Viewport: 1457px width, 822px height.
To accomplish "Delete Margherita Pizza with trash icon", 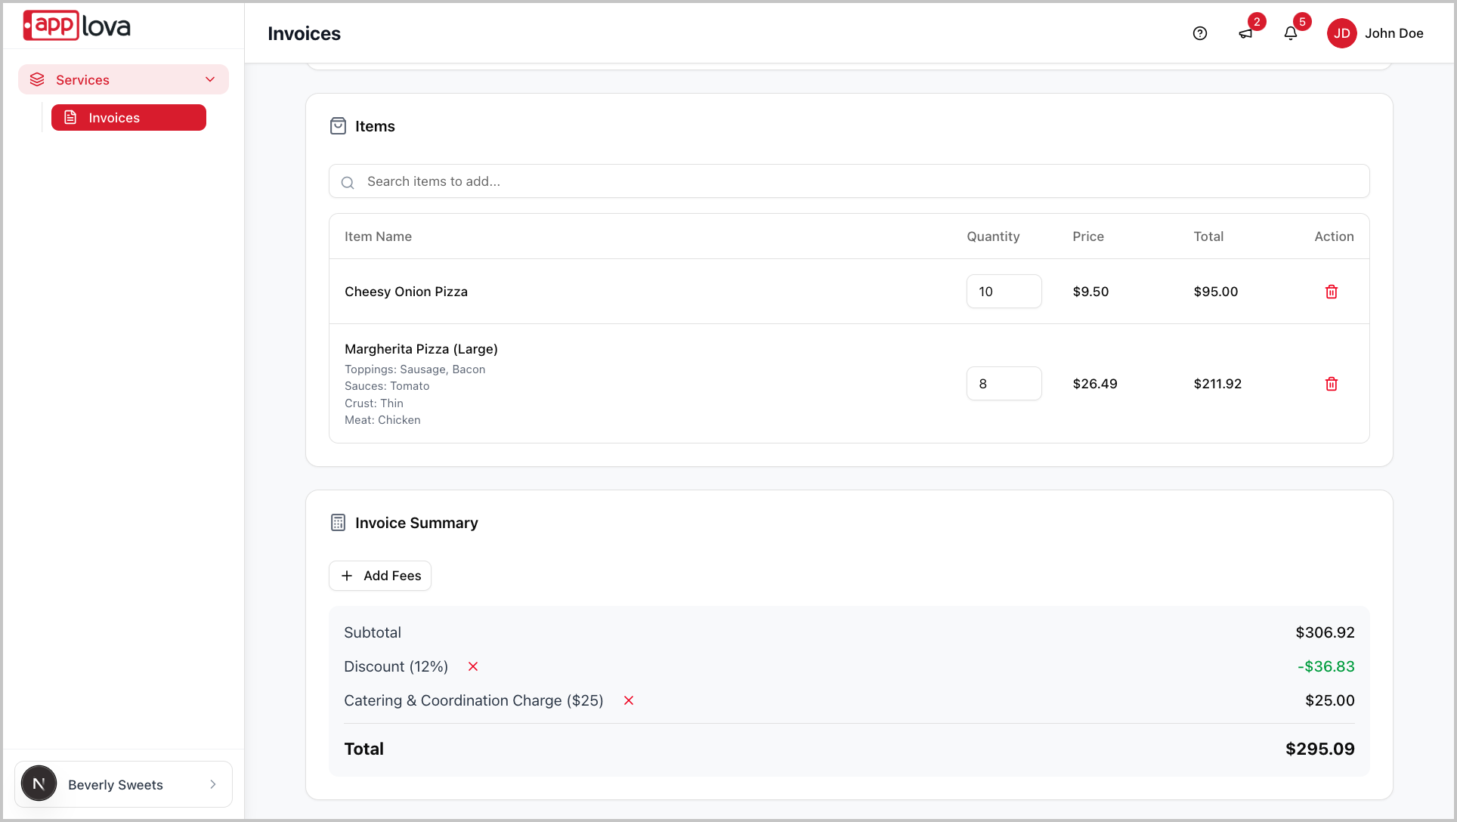I will coord(1332,384).
